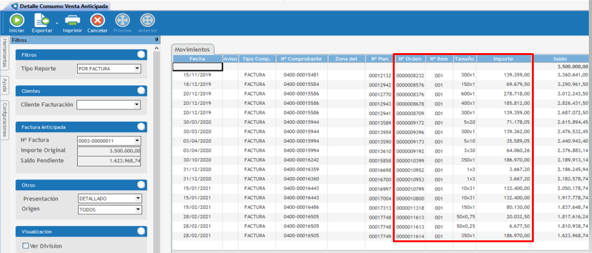Sort by the Importe column header
Screen dimensions: 592x253
point(503,59)
